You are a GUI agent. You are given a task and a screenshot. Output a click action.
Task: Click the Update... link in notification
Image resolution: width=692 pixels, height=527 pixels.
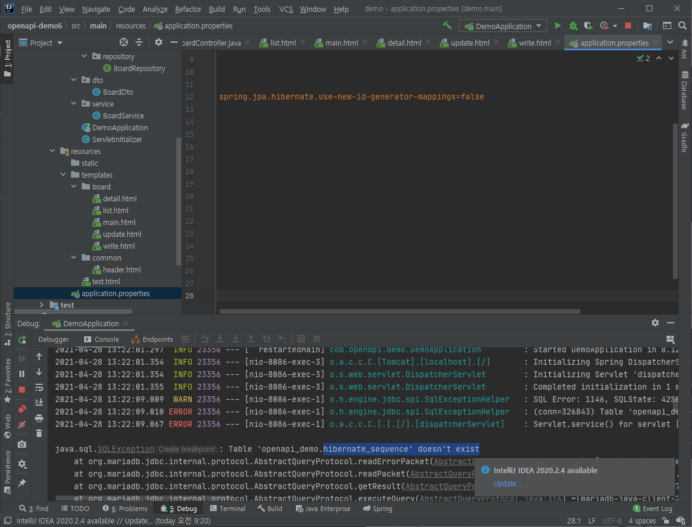click(507, 483)
